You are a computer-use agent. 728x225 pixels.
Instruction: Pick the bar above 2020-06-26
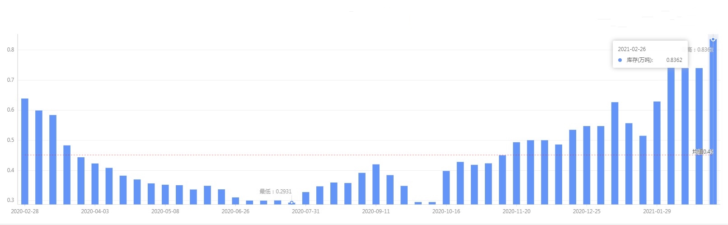pos(235,201)
